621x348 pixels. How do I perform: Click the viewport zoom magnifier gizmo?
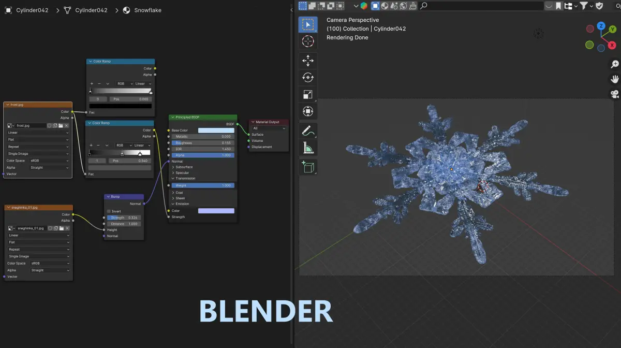pos(615,64)
